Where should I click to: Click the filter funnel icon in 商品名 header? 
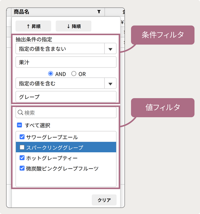pos(99,12)
